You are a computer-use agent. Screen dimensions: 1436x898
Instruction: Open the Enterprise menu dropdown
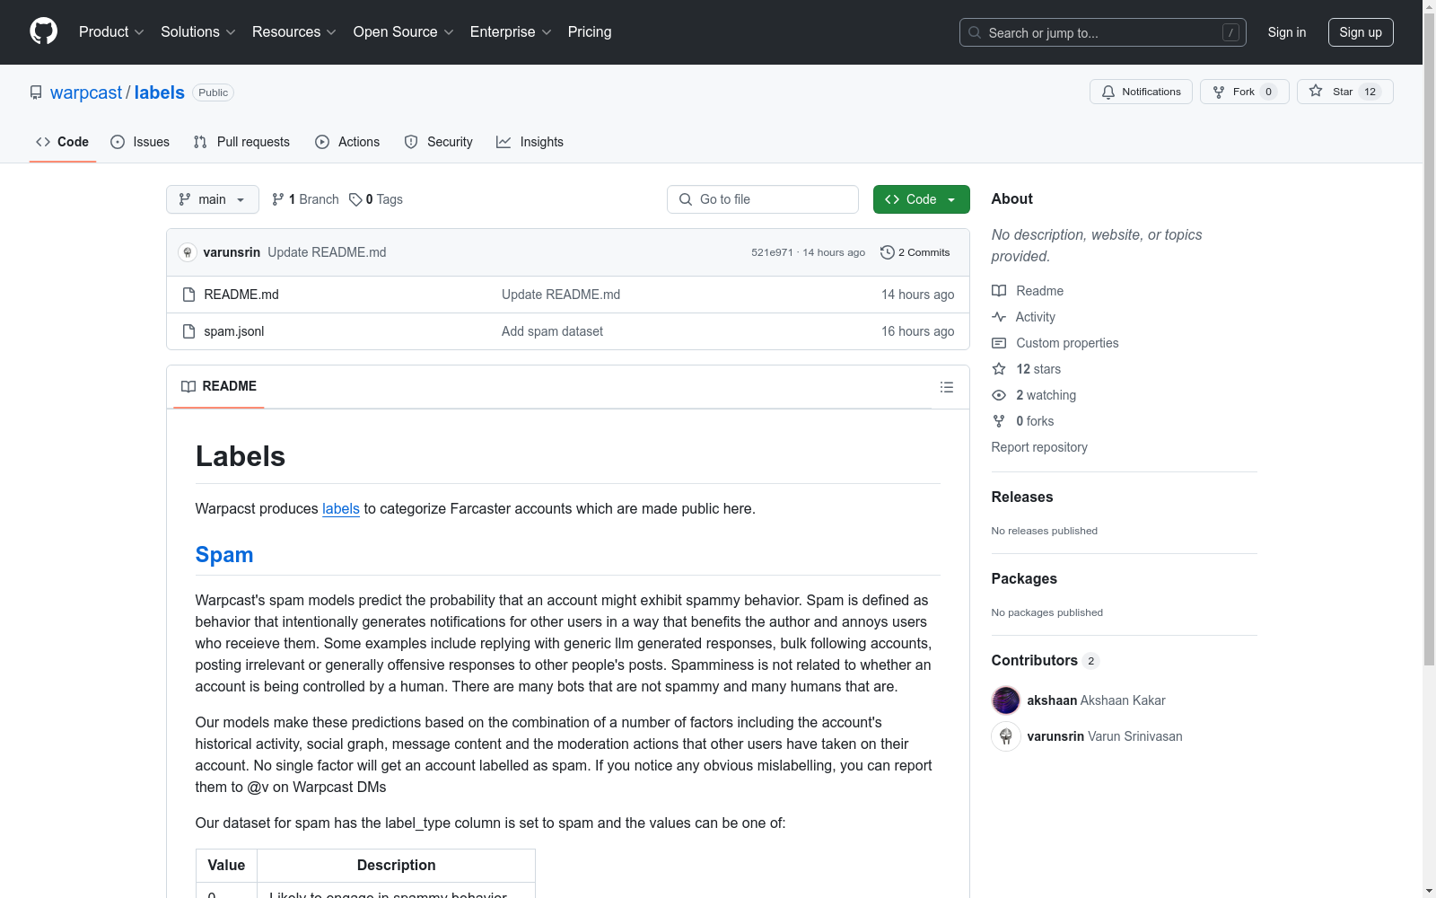pos(511,31)
